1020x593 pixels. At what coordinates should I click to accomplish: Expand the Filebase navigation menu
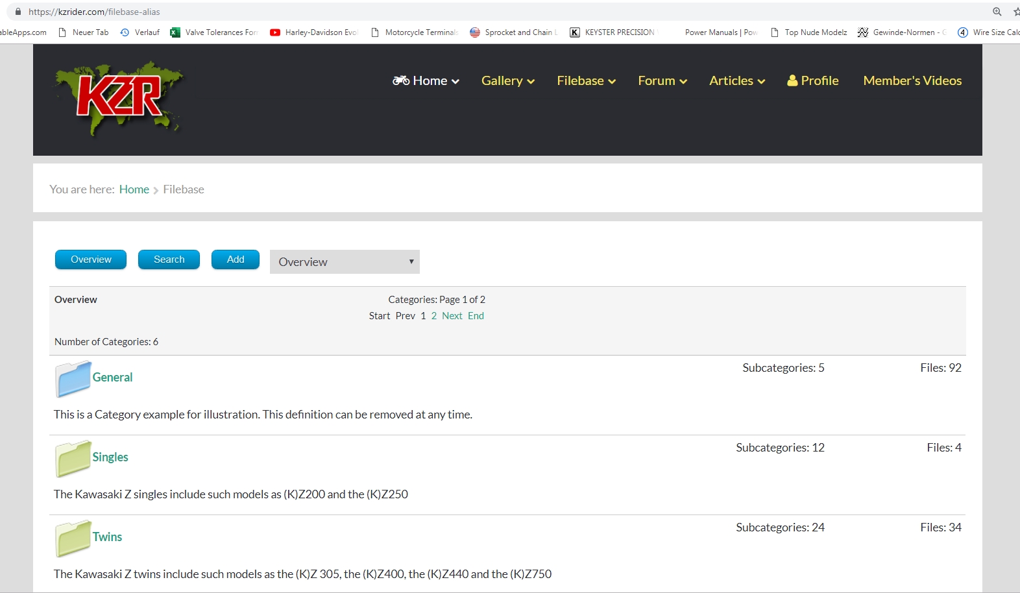[x=586, y=81]
